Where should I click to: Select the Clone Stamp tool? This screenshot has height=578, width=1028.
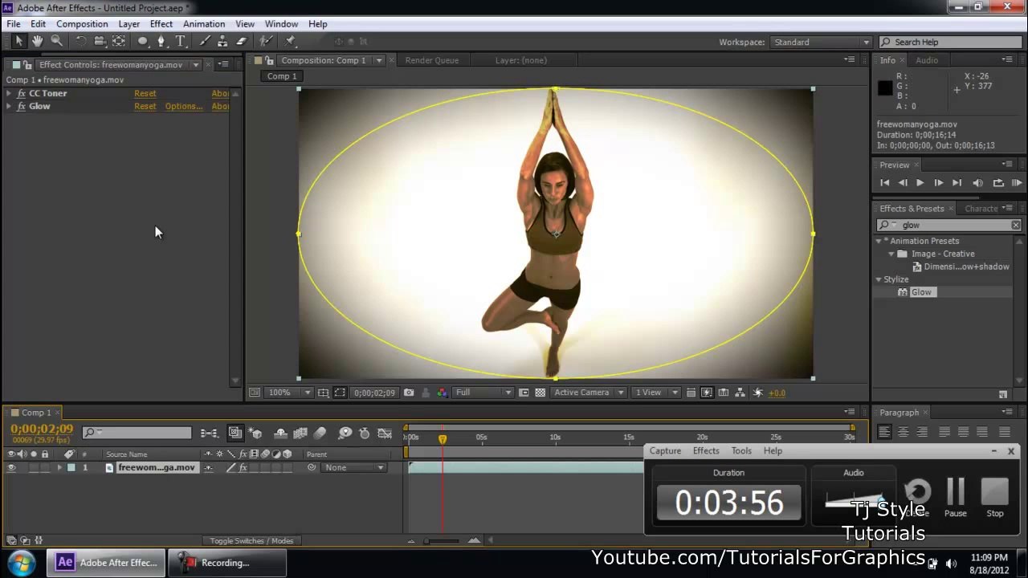(222, 41)
